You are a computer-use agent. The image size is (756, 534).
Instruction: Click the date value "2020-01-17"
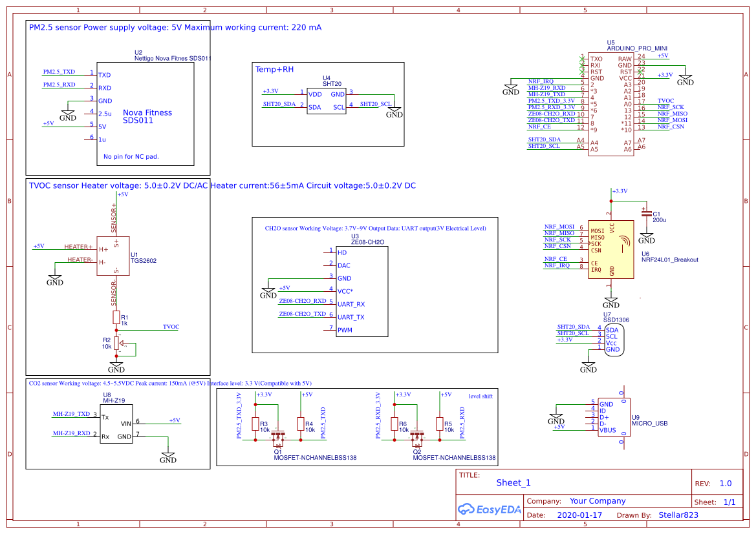[579, 515]
